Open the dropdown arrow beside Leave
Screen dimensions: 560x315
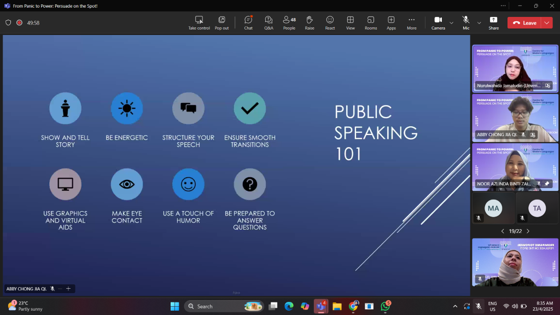(x=547, y=23)
